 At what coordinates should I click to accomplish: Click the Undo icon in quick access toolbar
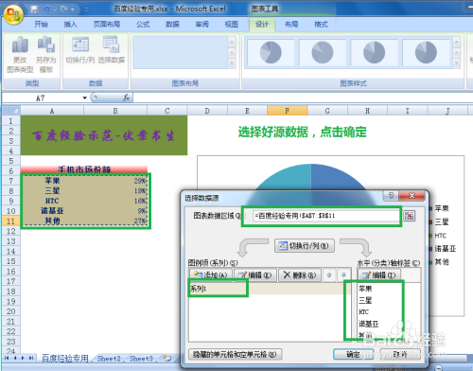click(x=46, y=9)
